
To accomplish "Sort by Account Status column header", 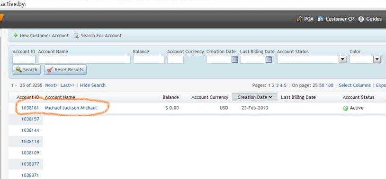I will pos(359,97).
